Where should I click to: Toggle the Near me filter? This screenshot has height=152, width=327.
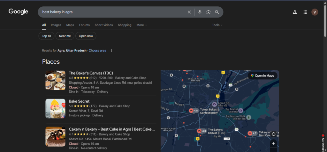[65, 36]
